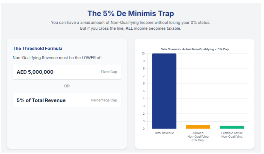Click the Example Actual Non-Qualifying axis label
Screen dimensions: 264x154
coord(232,135)
